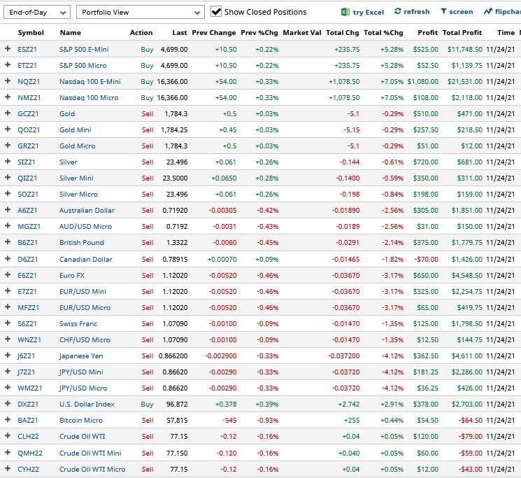Screen dimensions: 521x478
Task: Sort by the Total Profit column header
Action: coord(462,33)
